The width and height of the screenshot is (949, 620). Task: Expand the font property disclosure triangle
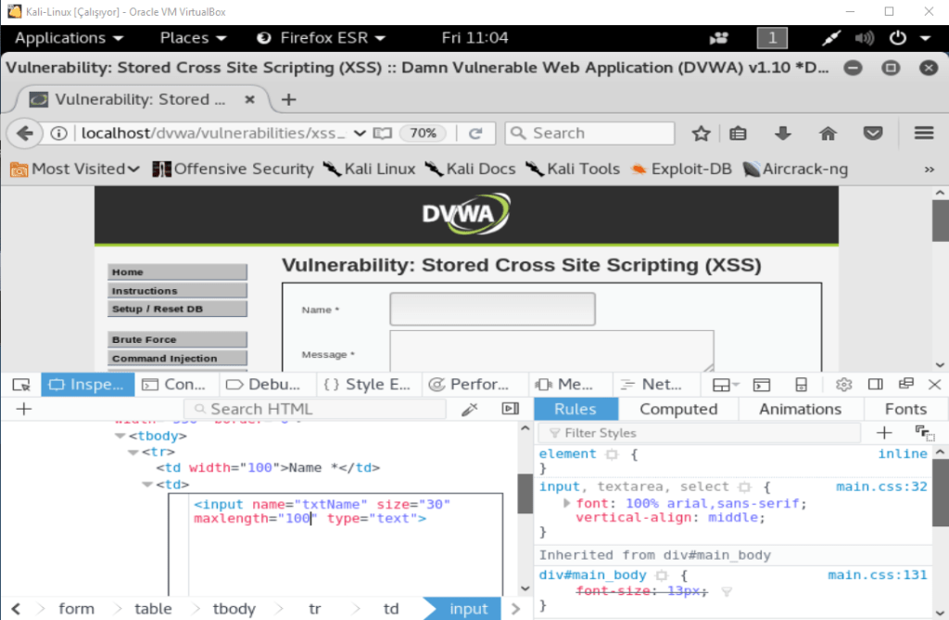click(567, 503)
